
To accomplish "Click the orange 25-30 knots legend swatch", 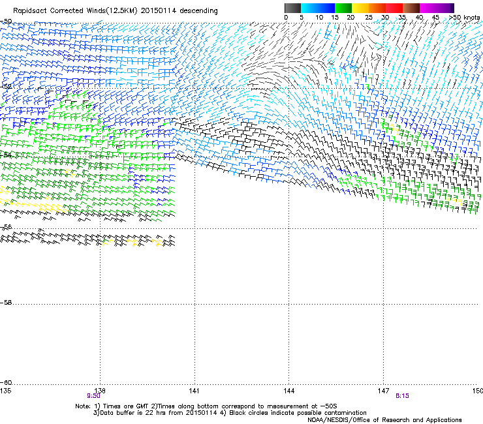I will [377, 8].
